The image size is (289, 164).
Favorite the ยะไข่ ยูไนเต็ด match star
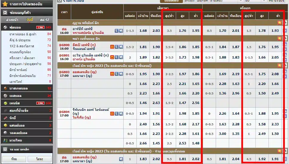point(121,57)
